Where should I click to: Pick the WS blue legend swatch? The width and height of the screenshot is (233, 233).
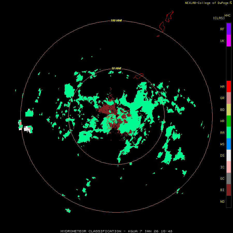click(x=229, y=144)
